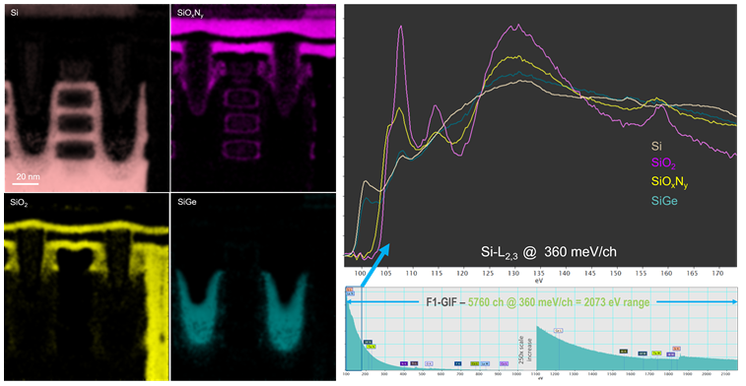Click the 2000 tick on the overview axis
Image resolution: width=746 pixels, height=386 pixels.
pos(706,373)
